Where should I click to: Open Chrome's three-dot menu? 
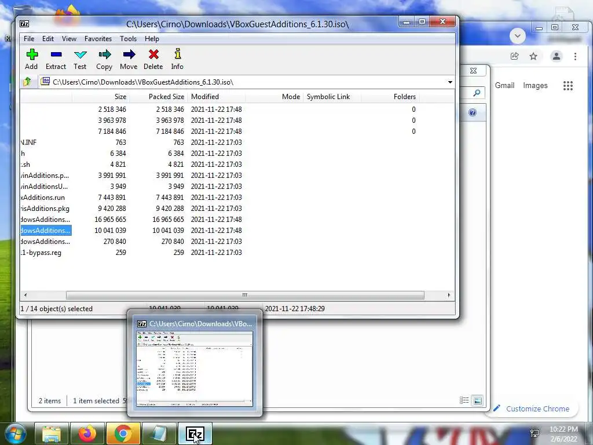pyautogui.click(x=575, y=56)
